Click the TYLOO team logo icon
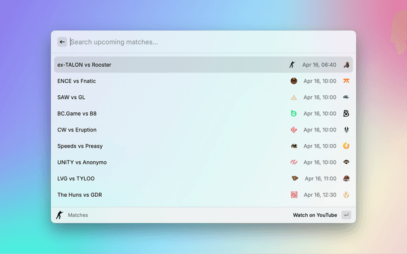407x254 pixels. [x=346, y=178]
